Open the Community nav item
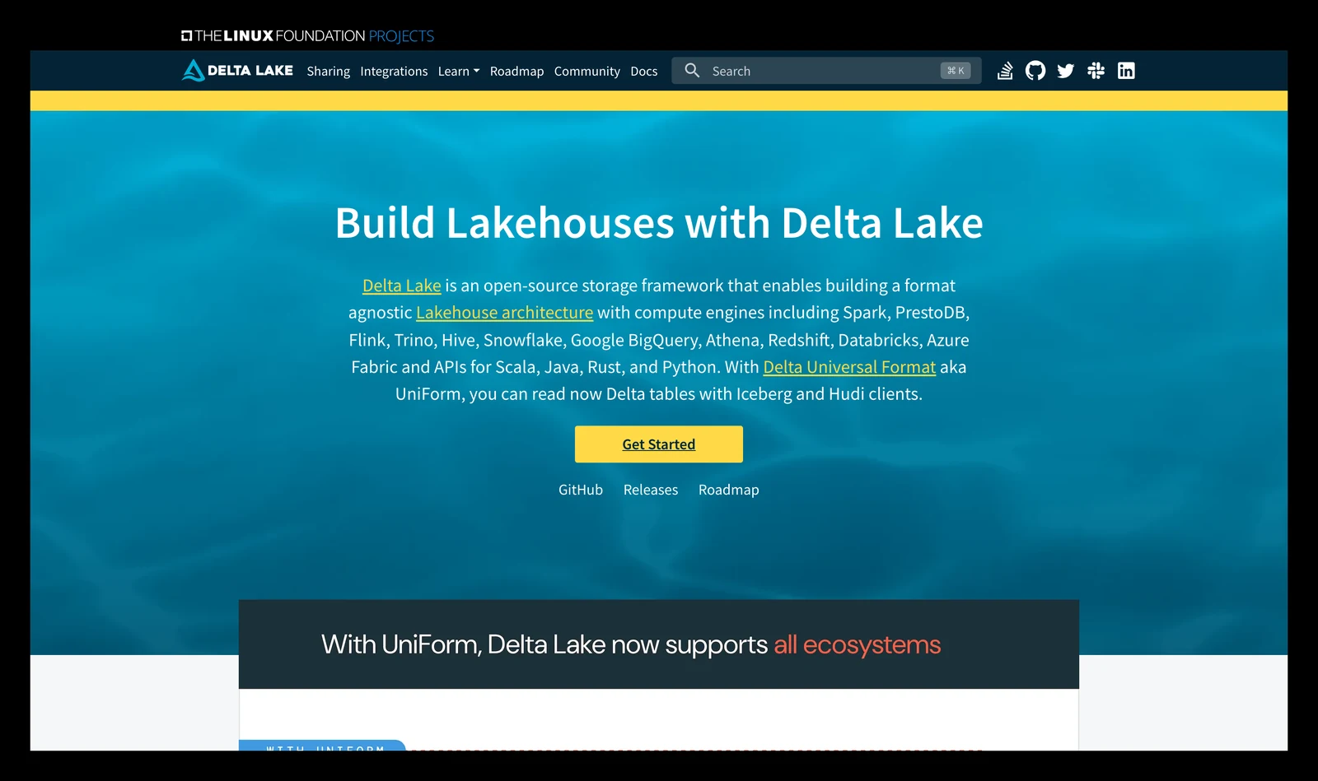The height and width of the screenshot is (781, 1318). [587, 72]
